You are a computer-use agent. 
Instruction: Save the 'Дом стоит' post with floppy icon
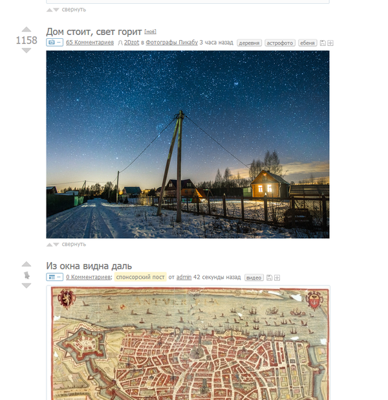tap(323, 43)
